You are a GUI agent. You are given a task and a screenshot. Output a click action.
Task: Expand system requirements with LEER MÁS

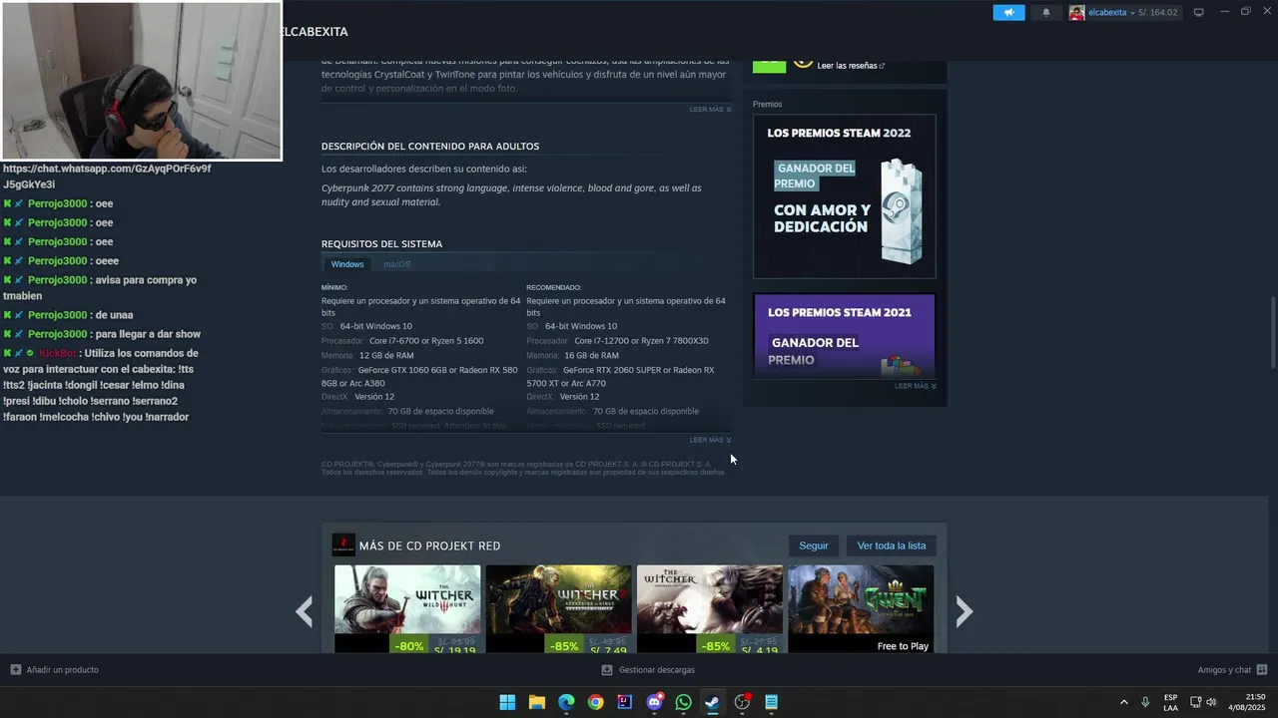(x=710, y=440)
